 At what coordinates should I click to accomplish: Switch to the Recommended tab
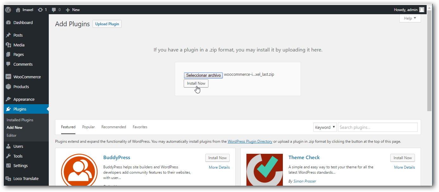(114, 127)
